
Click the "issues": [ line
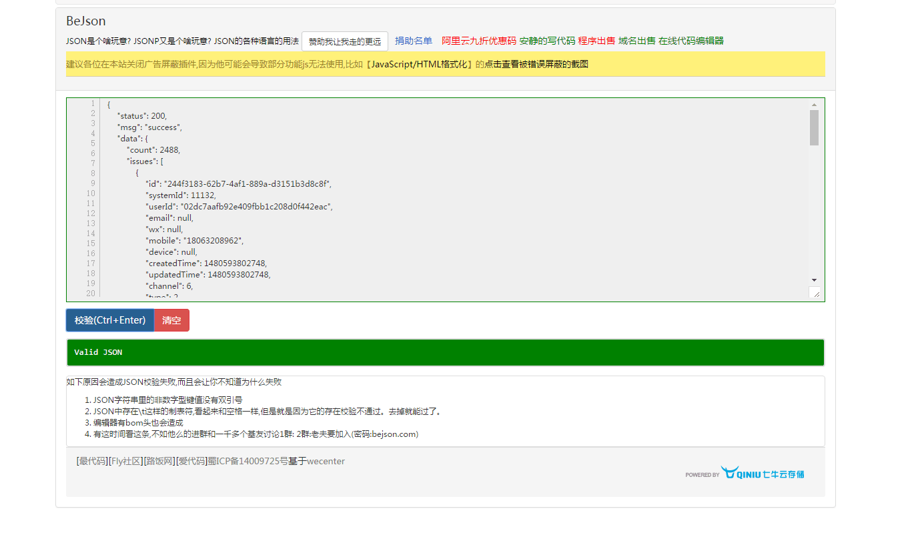(x=145, y=161)
